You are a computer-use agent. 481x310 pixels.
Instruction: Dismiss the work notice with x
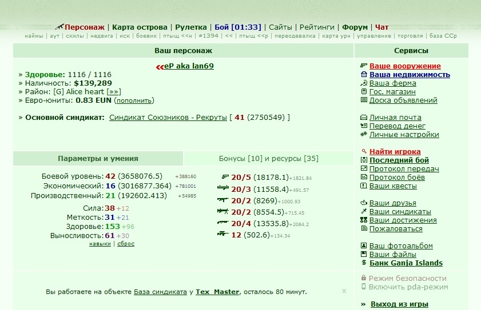coord(344,291)
